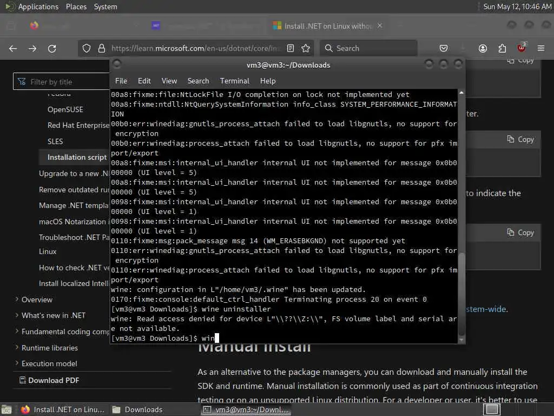
Task: Open the uBlock Origin extension icon
Action: (x=522, y=48)
